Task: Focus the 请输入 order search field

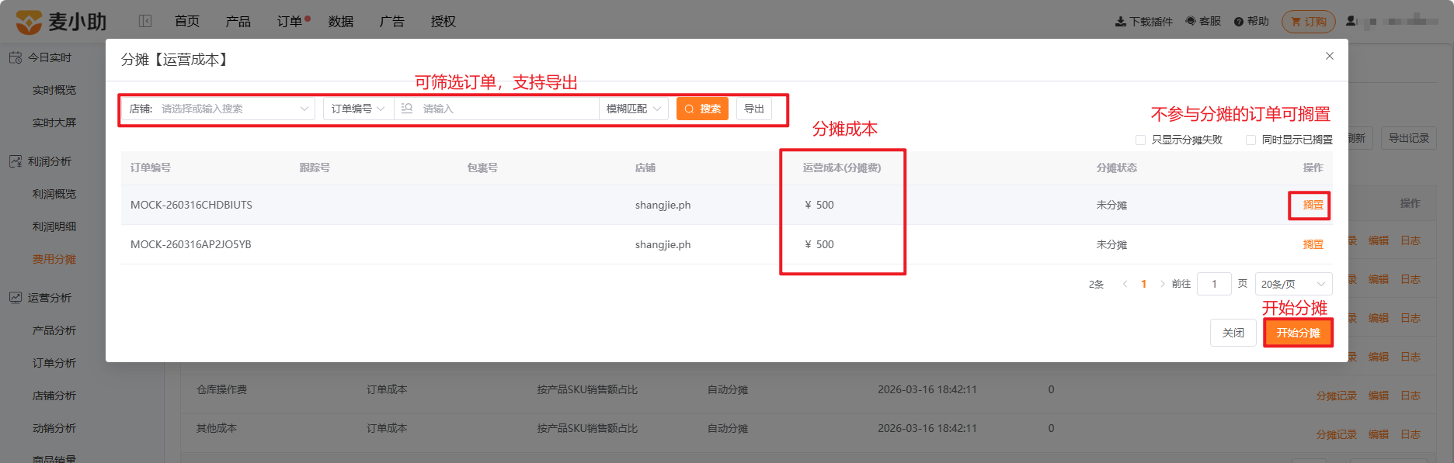Action: (497, 109)
